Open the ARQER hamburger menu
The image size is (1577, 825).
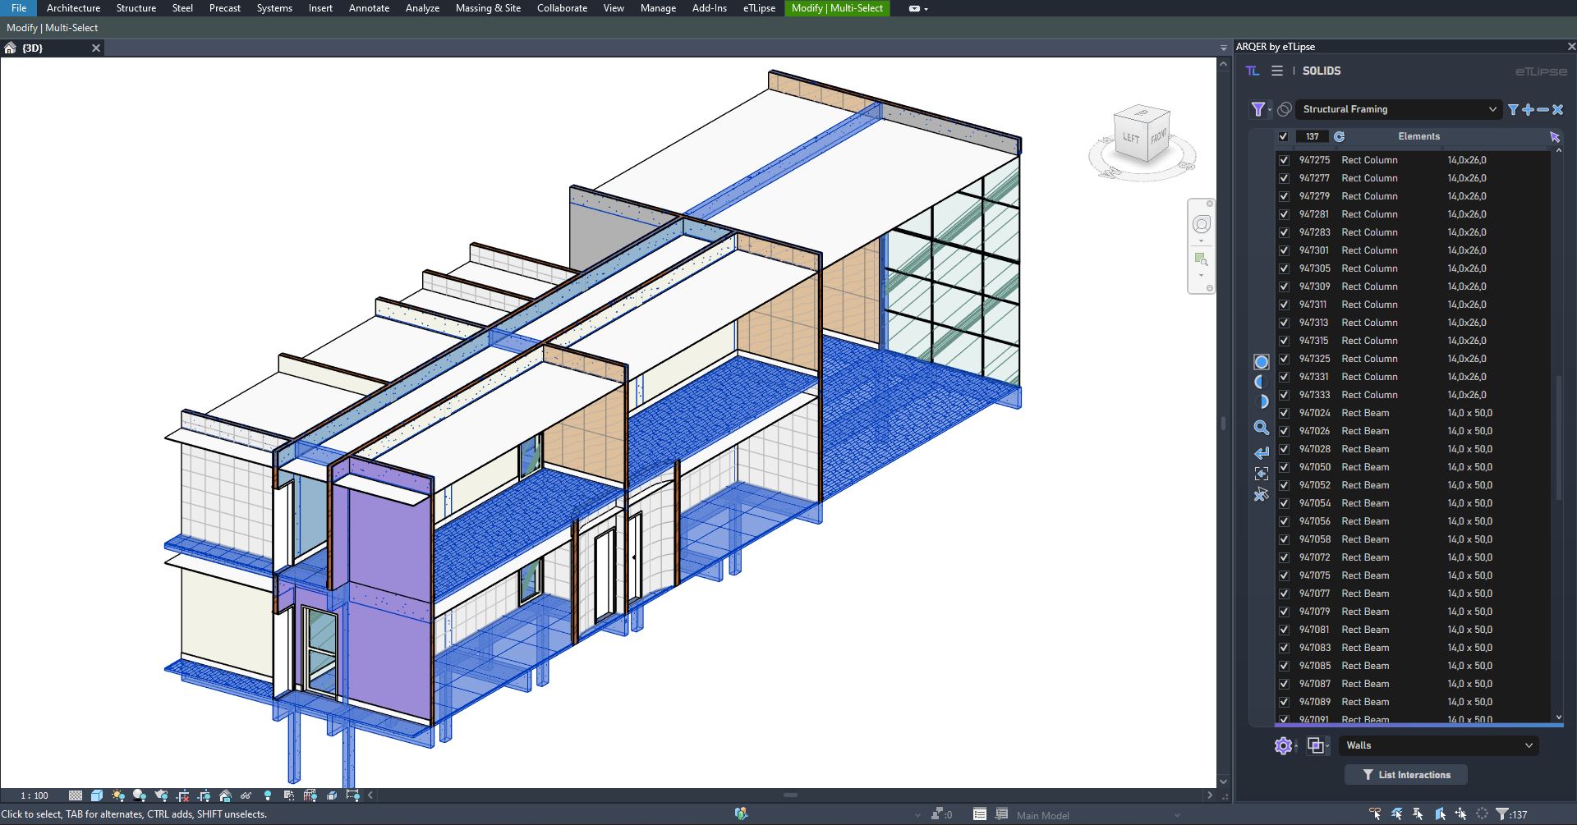[x=1277, y=71]
